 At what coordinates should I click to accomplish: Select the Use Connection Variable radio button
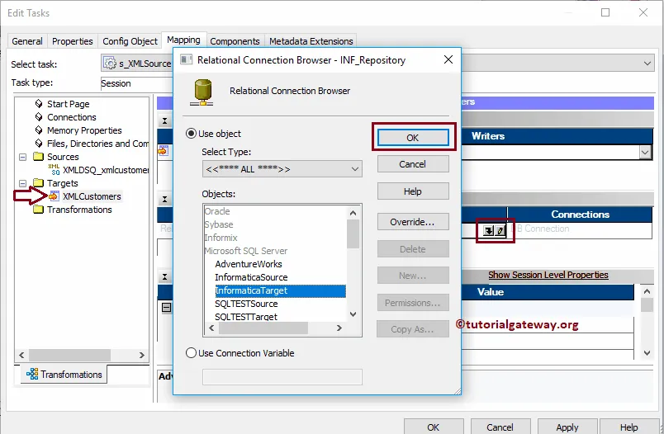[x=191, y=353]
